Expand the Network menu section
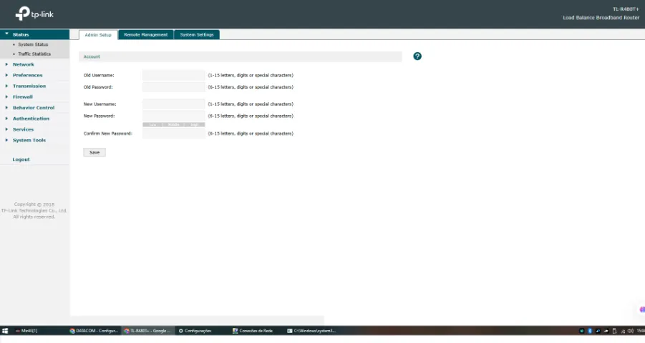 click(x=24, y=64)
